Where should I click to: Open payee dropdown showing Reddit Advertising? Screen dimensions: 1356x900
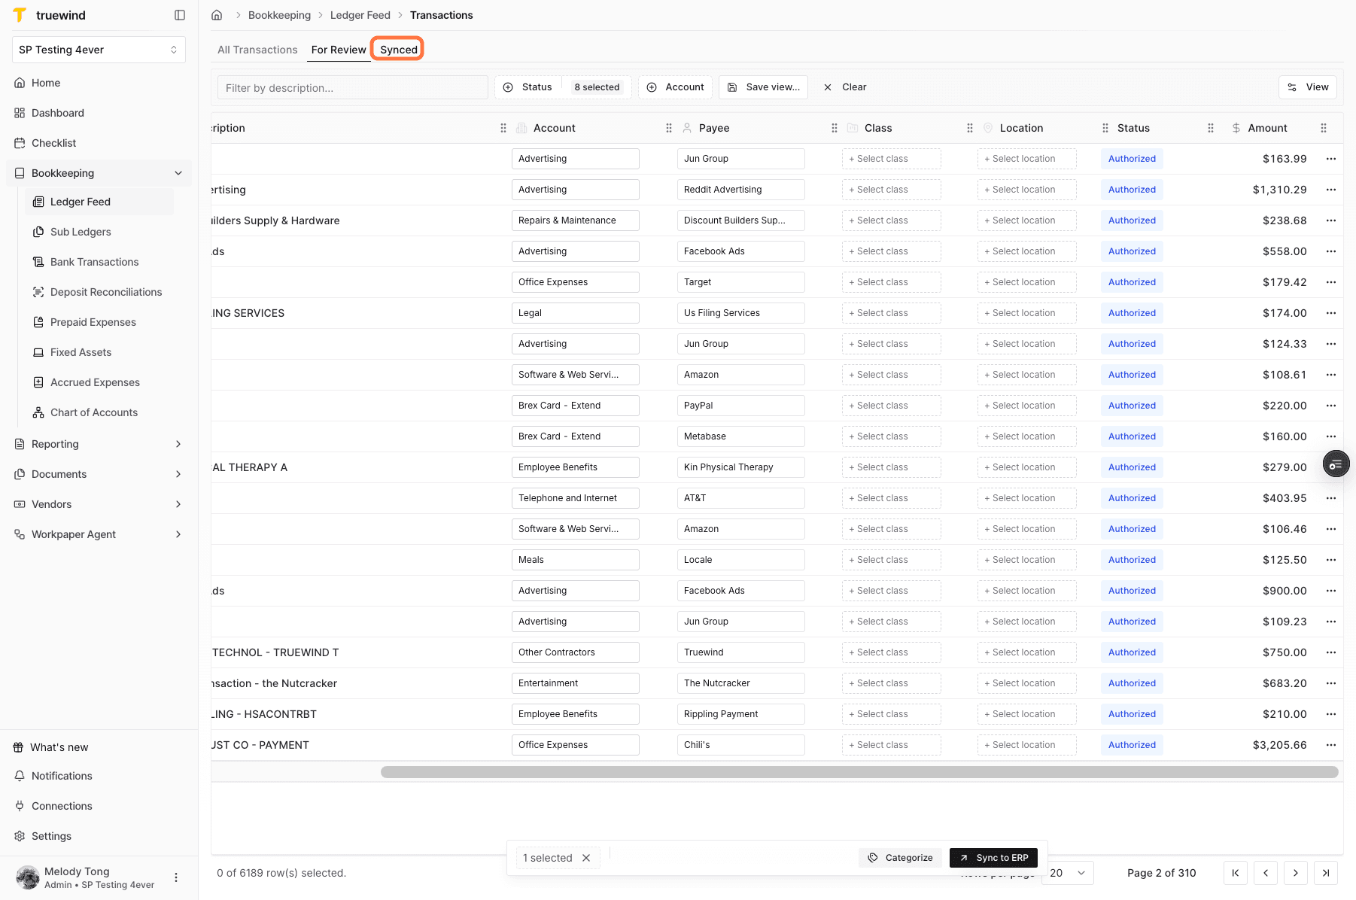pyautogui.click(x=740, y=190)
